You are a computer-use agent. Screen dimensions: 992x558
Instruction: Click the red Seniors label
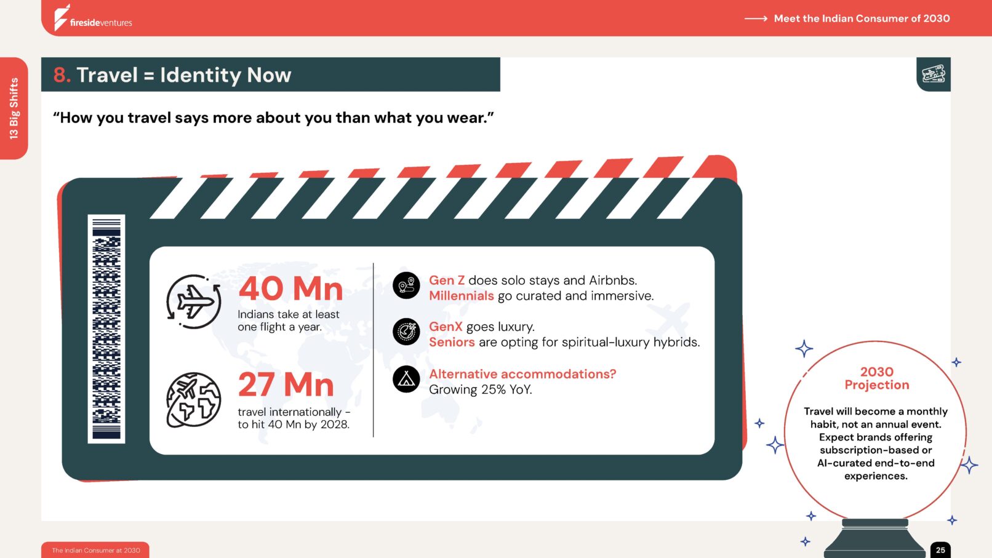pos(452,342)
